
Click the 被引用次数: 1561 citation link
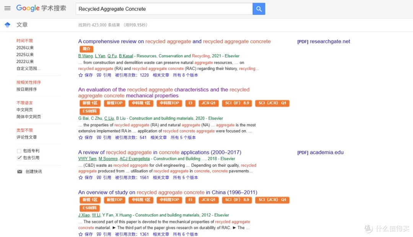pyautogui.click(x=132, y=177)
